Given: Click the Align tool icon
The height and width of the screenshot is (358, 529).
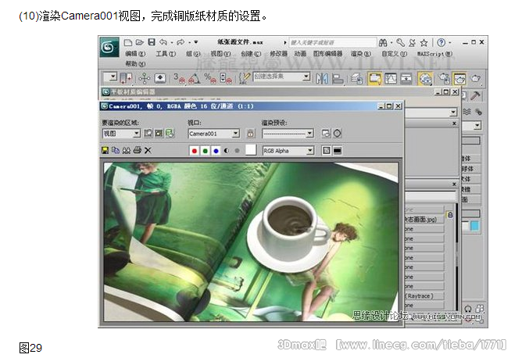Looking at the screenshot, I should (338, 79).
